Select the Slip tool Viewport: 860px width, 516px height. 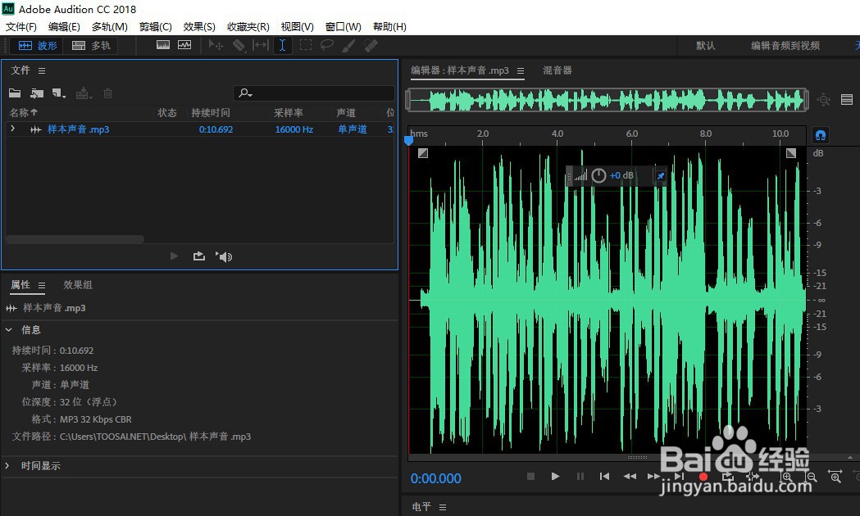point(261,45)
